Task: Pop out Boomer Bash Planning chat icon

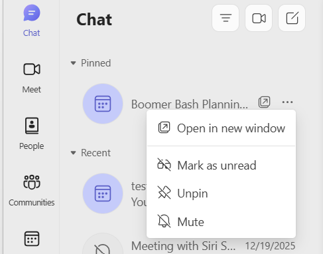Action: click(x=264, y=102)
